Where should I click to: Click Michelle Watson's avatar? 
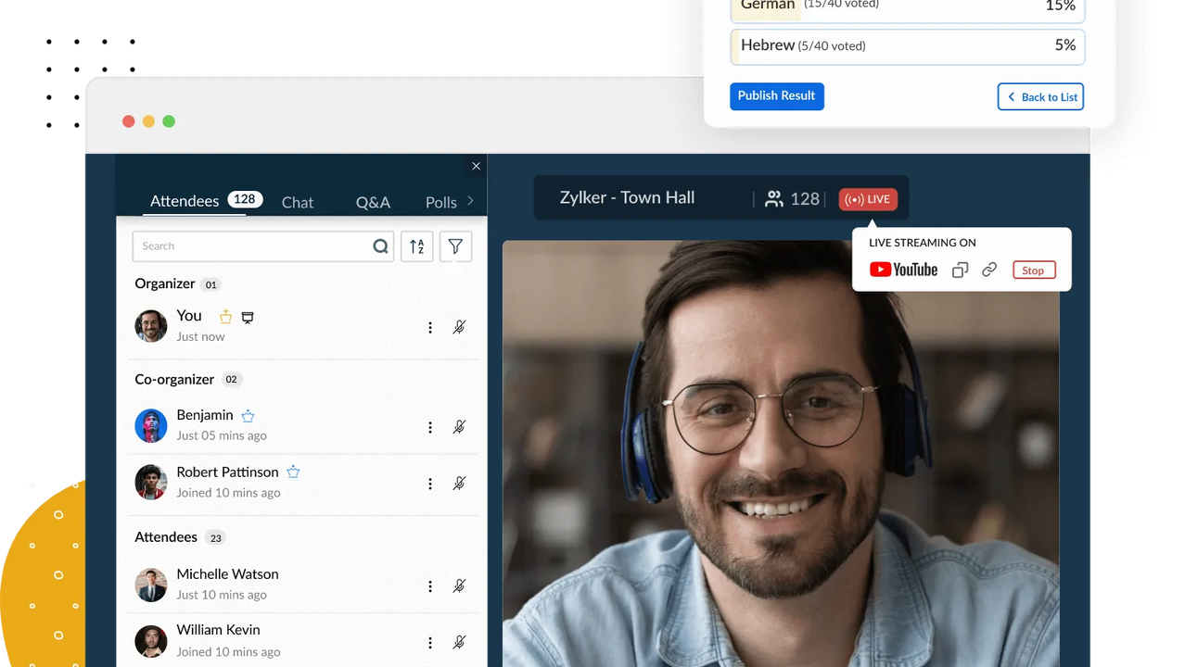pyautogui.click(x=151, y=585)
